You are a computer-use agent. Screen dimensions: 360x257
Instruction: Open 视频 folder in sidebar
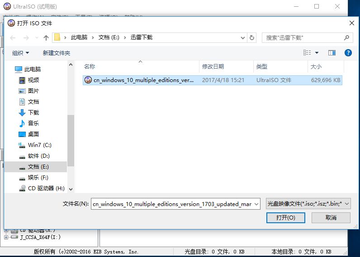pyautogui.click(x=28, y=80)
